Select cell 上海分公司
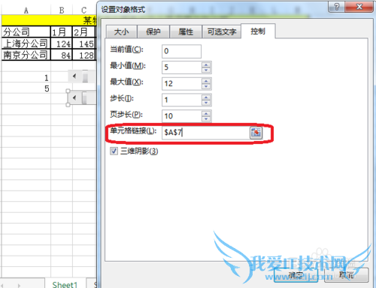 [x=26, y=44]
